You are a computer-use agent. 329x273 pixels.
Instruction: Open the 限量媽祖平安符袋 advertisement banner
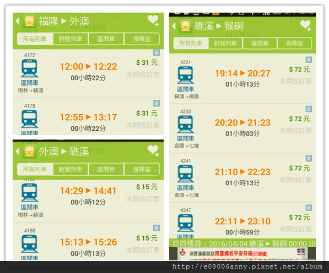coord(242,254)
